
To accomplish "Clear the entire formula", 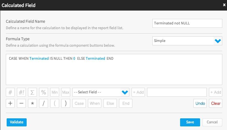I will pos(216,103).
